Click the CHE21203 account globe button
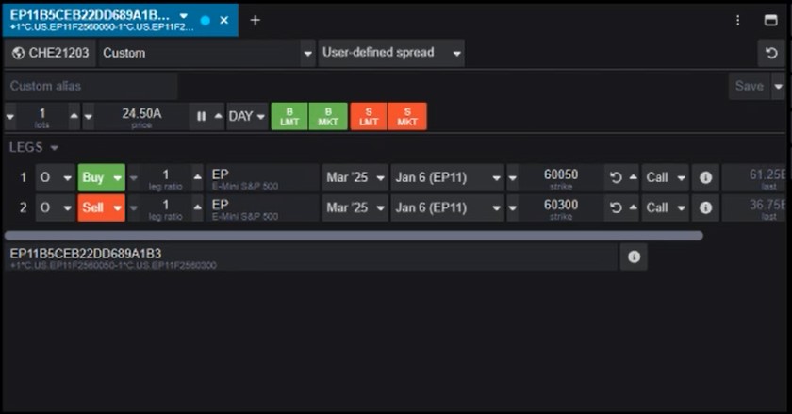 tap(50, 53)
